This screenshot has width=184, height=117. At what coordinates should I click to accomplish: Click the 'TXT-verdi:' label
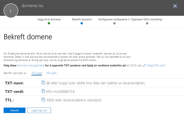coord(15,91)
